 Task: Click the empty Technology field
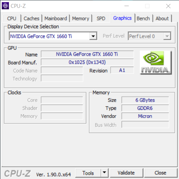coord(62,78)
